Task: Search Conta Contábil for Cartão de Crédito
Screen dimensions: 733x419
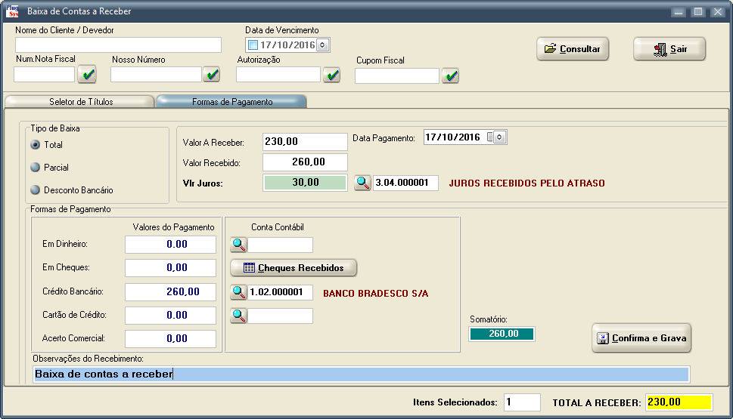Action: click(238, 316)
